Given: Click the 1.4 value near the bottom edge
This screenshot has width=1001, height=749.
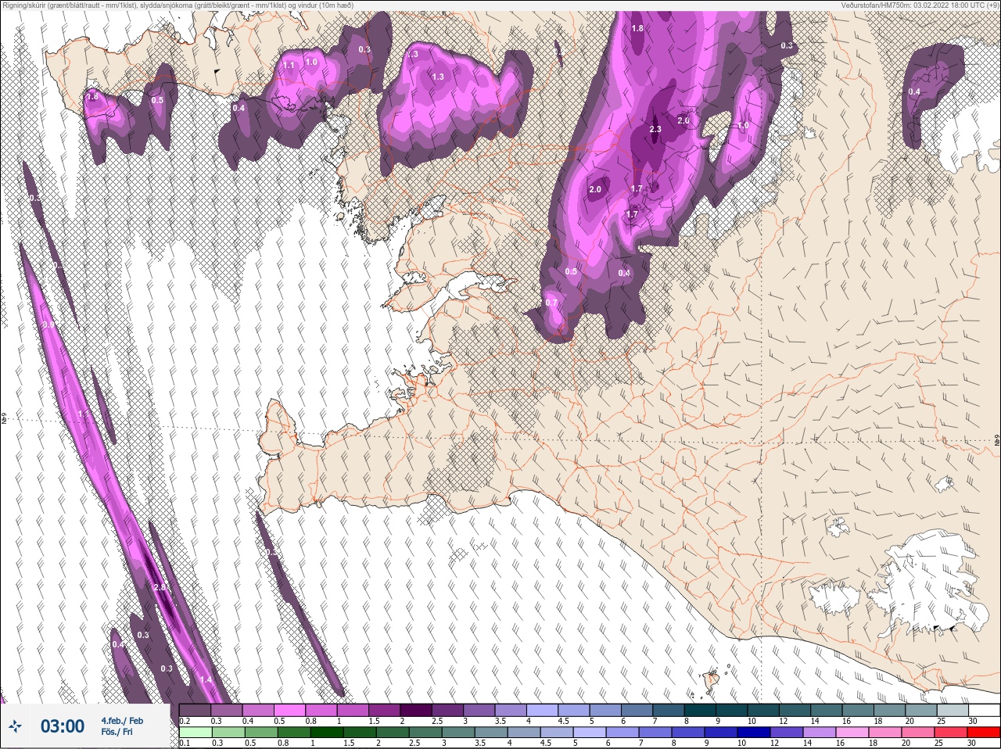Looking at the screenshot, I should point(206,679).
